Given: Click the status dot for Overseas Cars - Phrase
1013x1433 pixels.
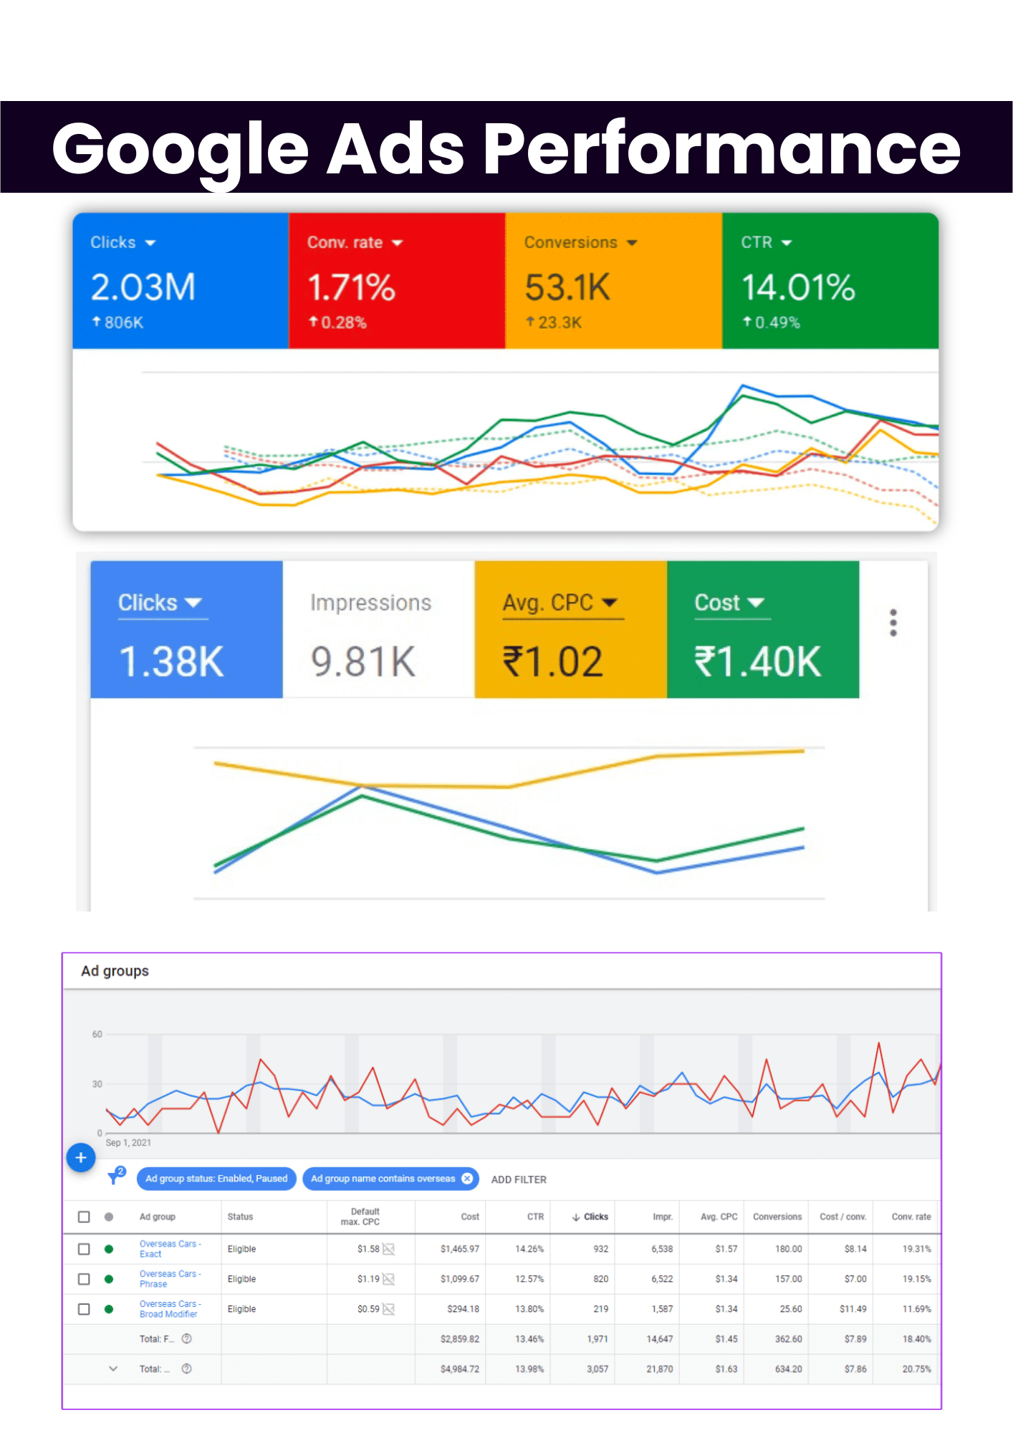Looking at the screenshot, I should (x=109, y=1279).
